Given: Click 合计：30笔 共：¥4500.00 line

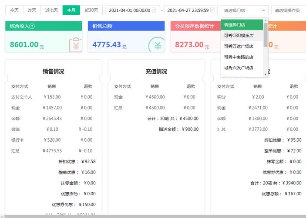Looking at the screenshot, I should pyautogui.click(x=173, y=119).
